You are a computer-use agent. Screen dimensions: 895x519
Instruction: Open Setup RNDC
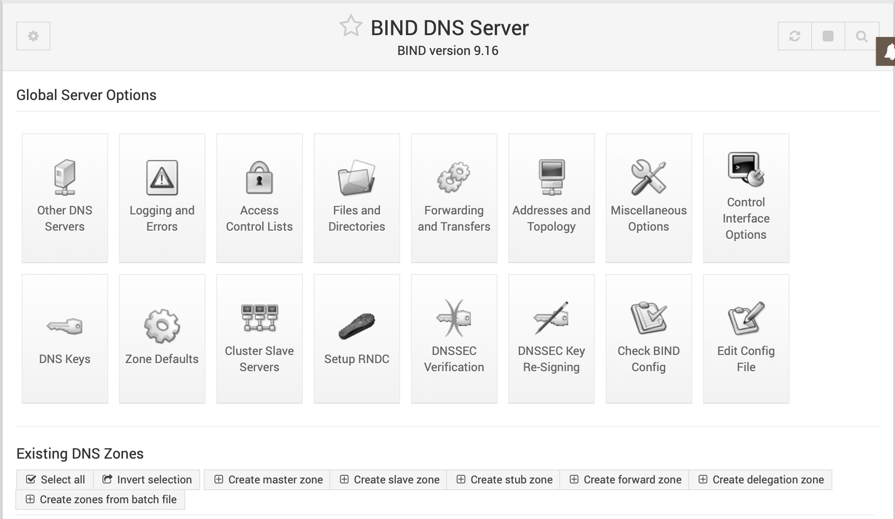click(x=356, y=338)
